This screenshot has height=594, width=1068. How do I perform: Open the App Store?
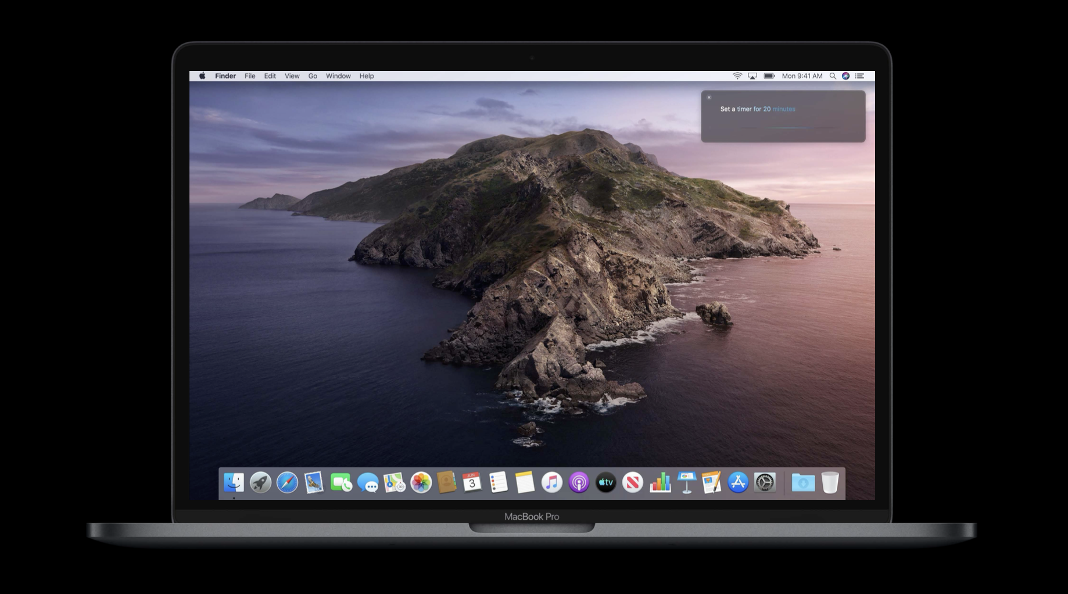click(738, 482)
